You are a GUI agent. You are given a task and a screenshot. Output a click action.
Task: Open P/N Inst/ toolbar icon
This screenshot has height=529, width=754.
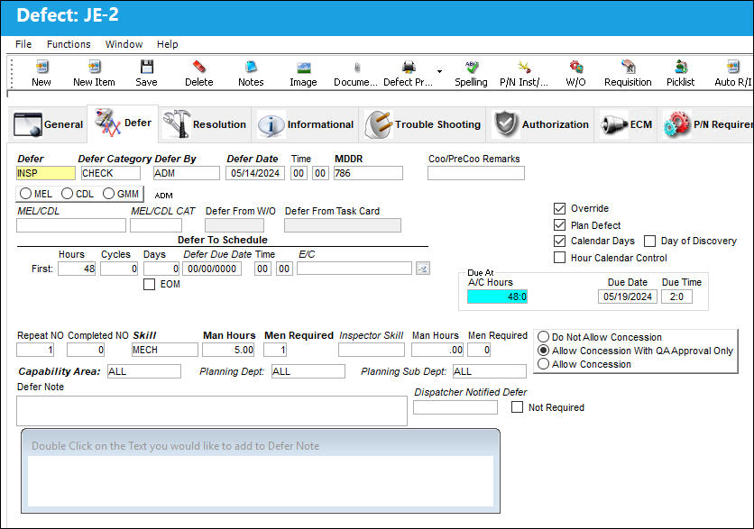point(524,67)
